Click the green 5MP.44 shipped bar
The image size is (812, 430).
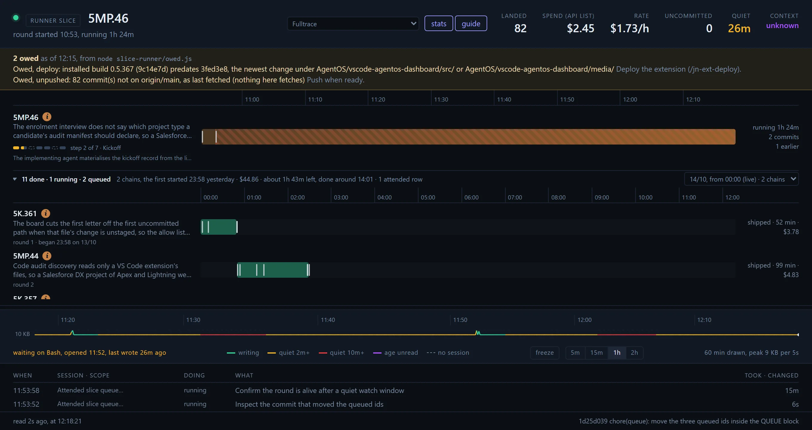[x=273, y=270]
